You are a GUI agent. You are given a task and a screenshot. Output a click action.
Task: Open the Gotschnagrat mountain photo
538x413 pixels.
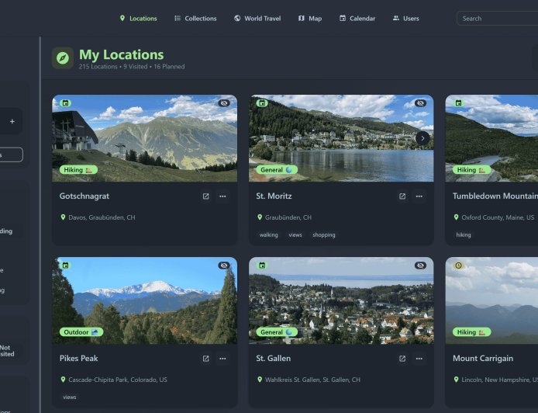pyautogui.click(x=144, y=138)
